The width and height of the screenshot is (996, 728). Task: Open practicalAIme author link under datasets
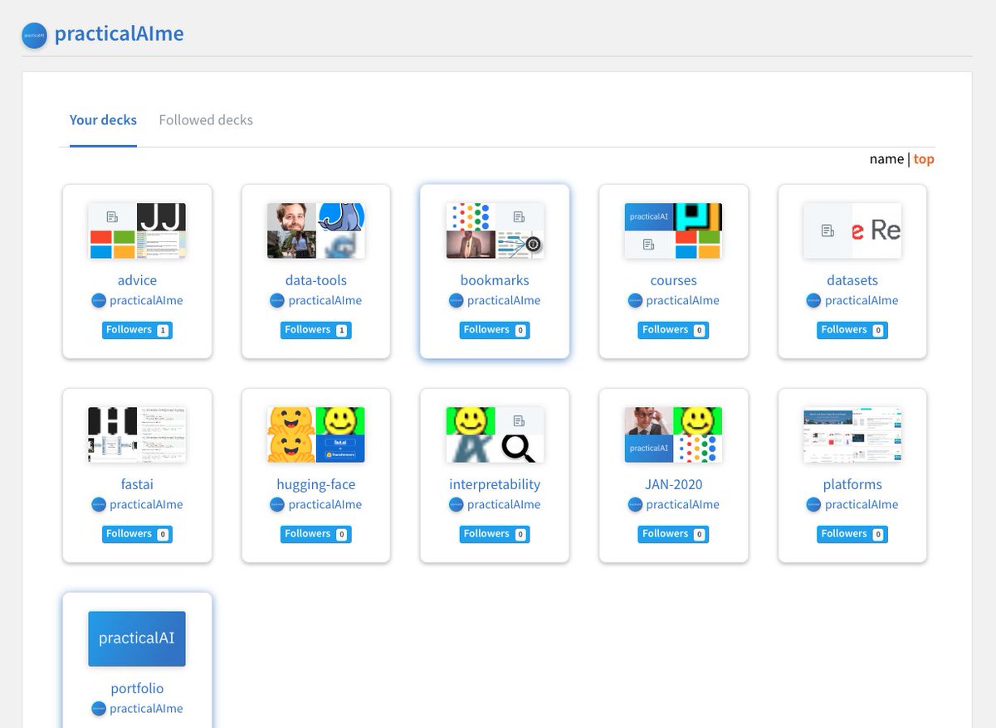coord(862,301)
